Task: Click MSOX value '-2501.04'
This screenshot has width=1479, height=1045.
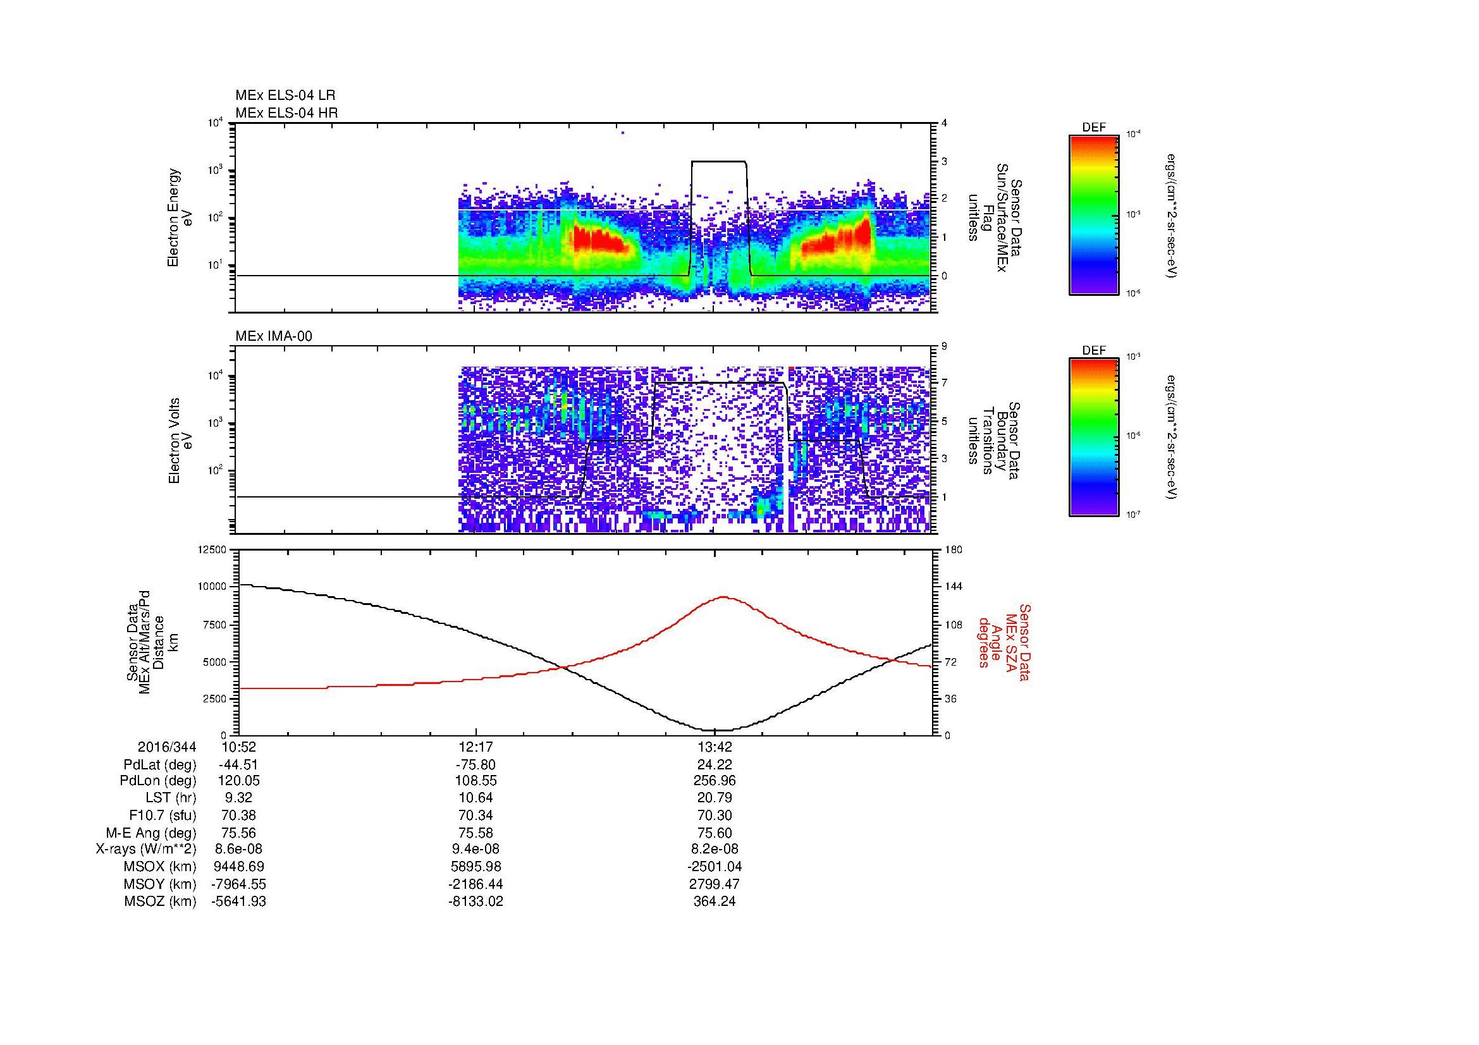Action: click(x=715, y=867)
